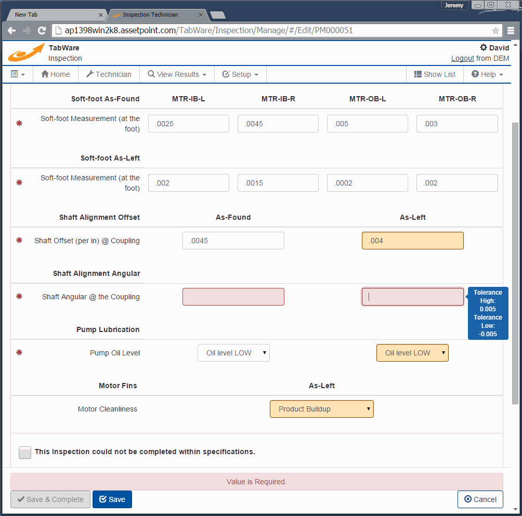Reload the page in the browser

coord(41,30)
